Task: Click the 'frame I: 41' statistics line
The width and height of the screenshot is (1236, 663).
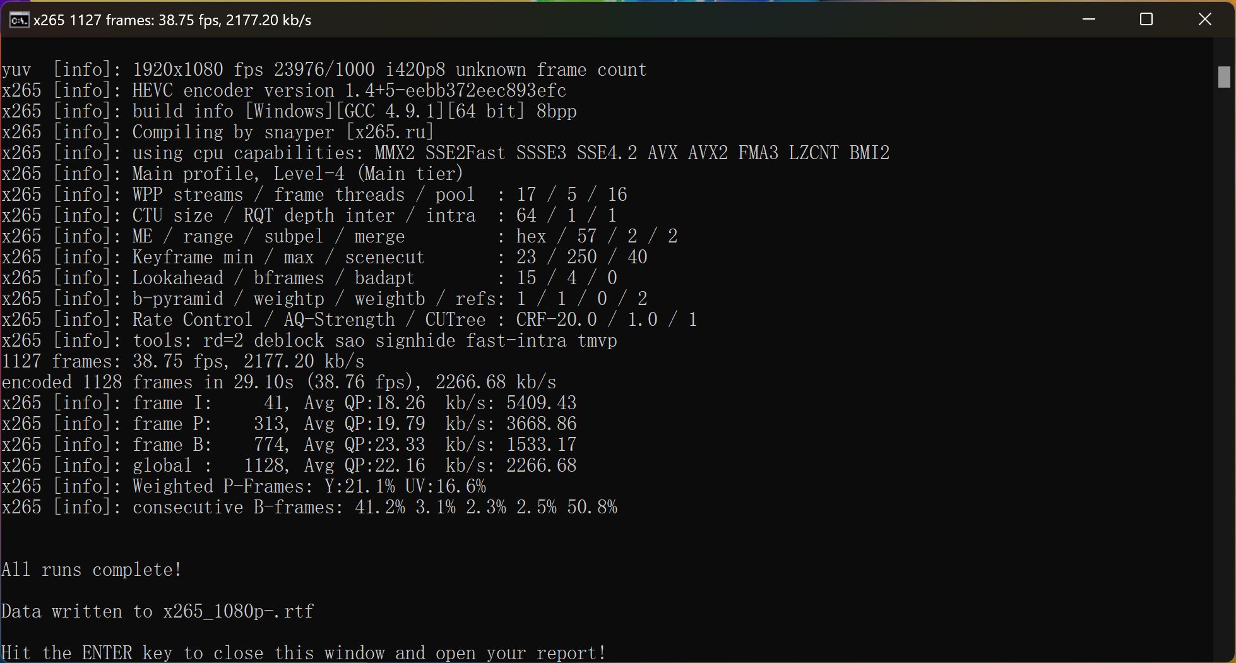Action: 288,403
